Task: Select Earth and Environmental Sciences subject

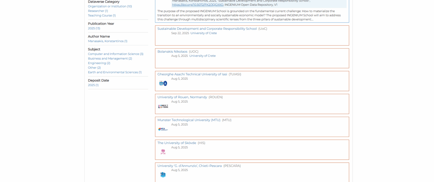Action: (115, 72)
